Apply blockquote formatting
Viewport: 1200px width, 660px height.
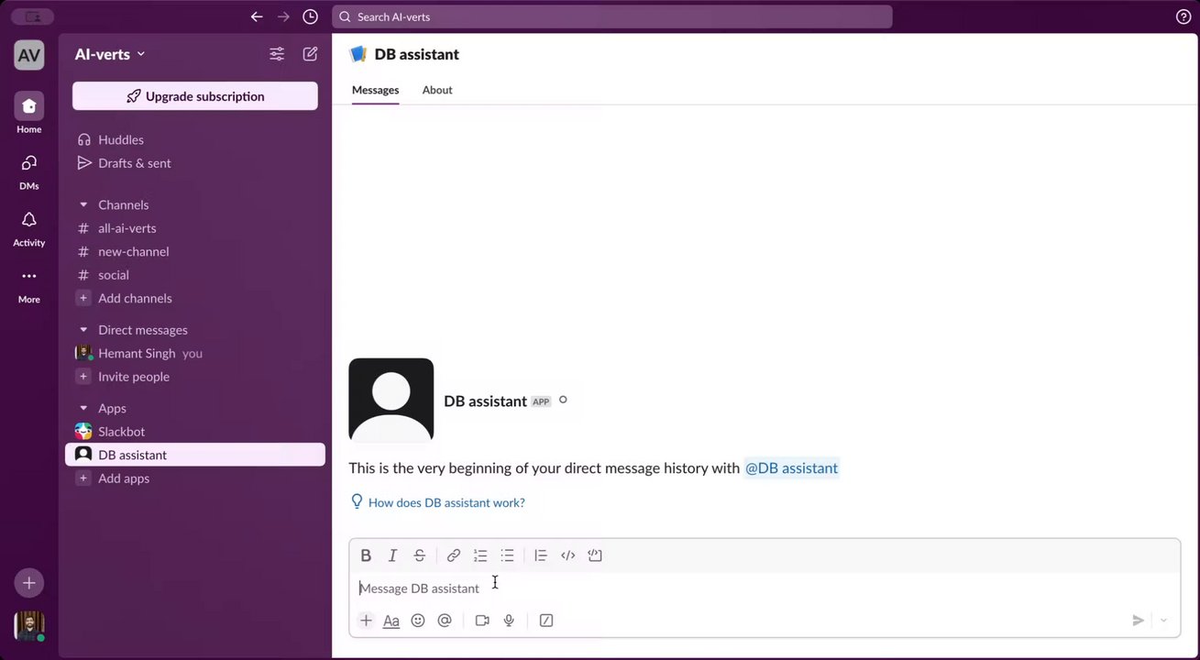[541, 555]
